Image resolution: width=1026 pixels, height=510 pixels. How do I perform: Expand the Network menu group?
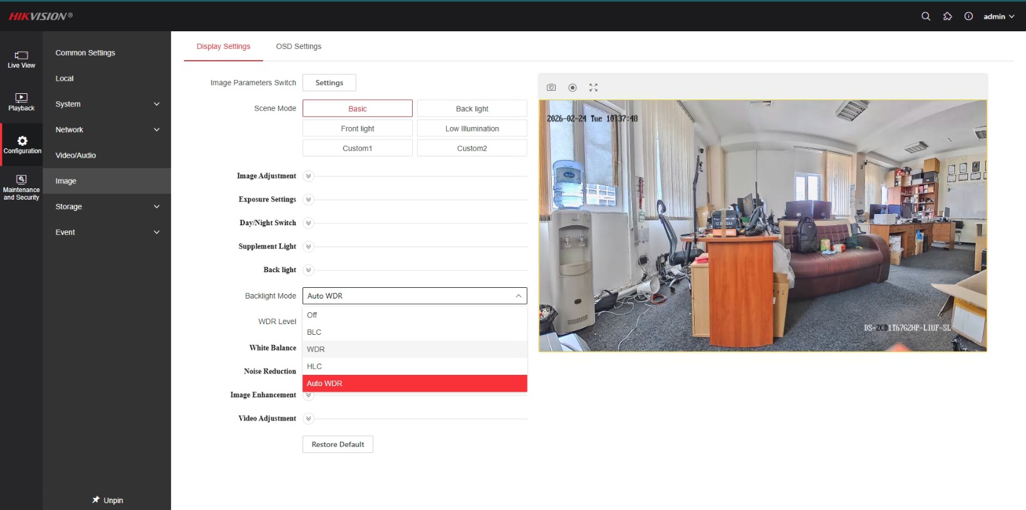(106, 130)
